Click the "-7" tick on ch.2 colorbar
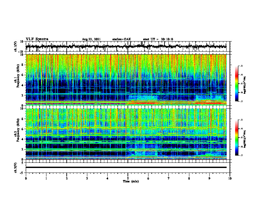 tap(241, 155)
